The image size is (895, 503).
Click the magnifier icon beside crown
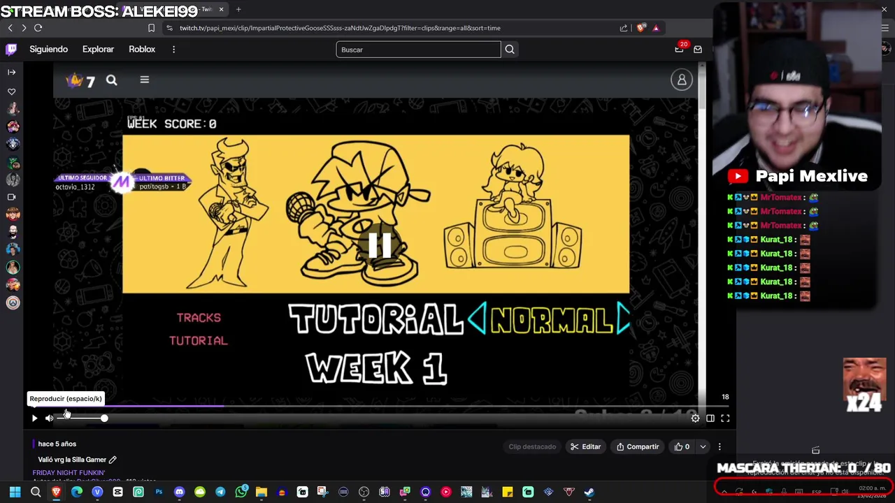(x=111, y=80)
